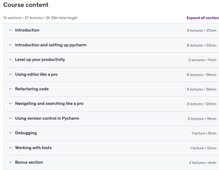This screenshot has height=170, width=219.
Task: Click the Course content heading
Action: (x=26, y=5)
